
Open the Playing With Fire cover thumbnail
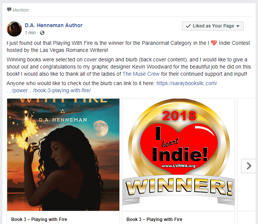click(63, 155)
